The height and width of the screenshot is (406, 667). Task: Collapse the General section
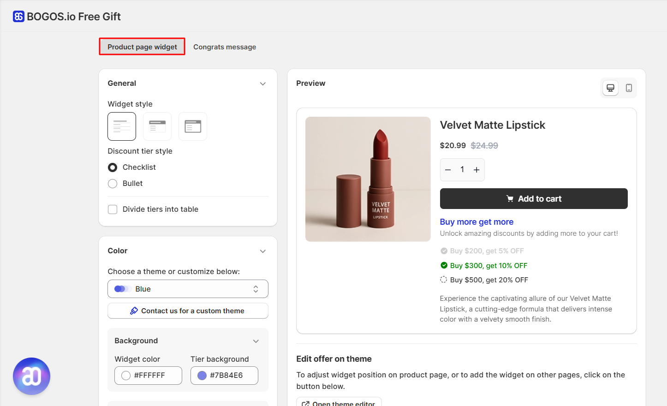coord(262,84)
